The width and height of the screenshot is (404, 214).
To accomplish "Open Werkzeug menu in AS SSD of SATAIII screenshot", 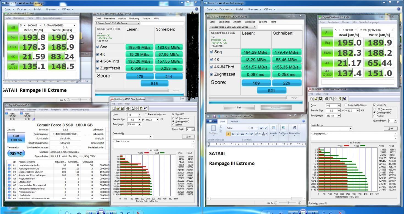I will click(x=250, y=22).
